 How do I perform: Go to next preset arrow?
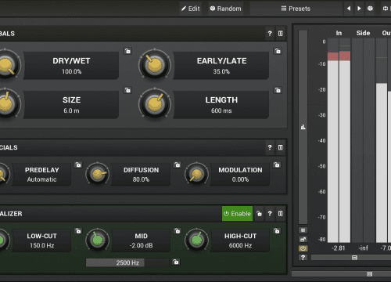pyautogui.click(x=359, y=9)
